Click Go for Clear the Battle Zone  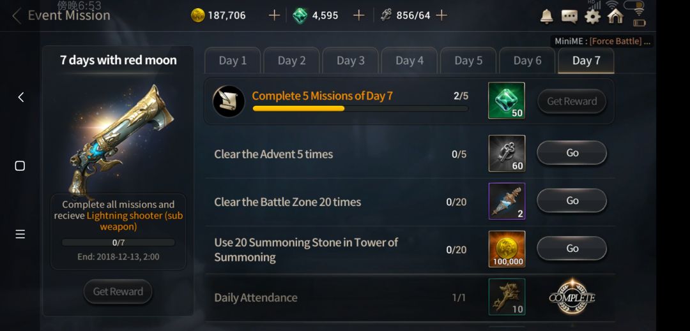point(572,201)
